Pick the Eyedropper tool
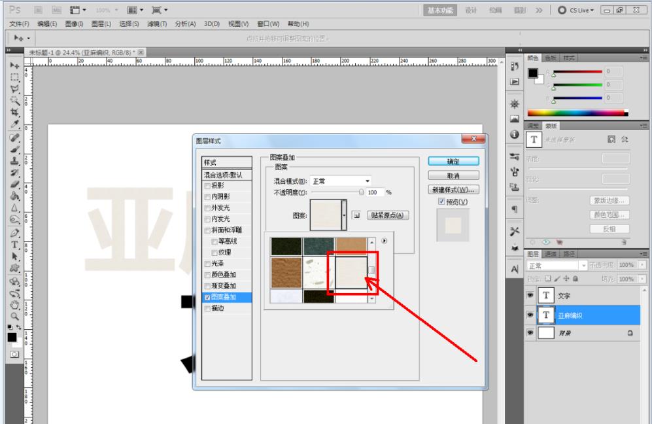652x424 pixels. [13, 124]
